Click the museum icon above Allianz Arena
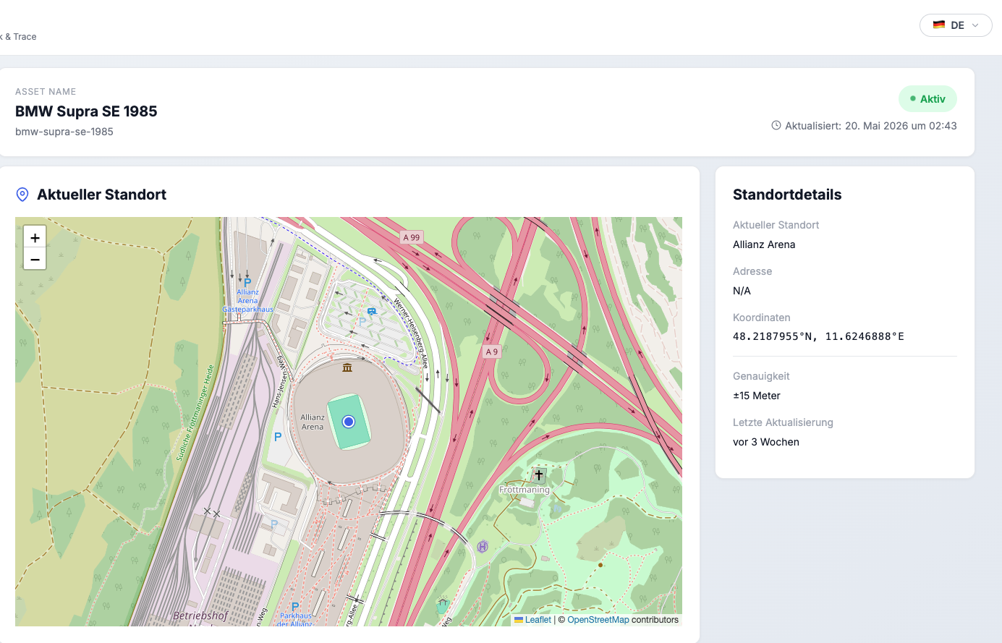1002x643 pixels. click(x=347, y=367)
